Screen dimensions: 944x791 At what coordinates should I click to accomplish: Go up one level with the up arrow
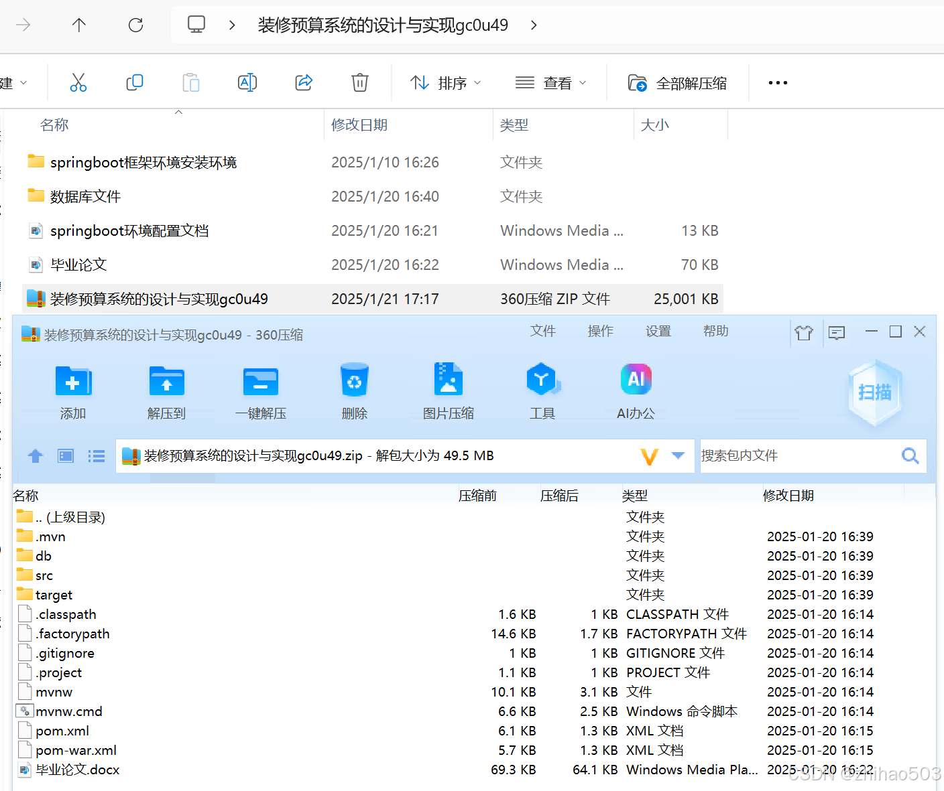coord(79,25)
